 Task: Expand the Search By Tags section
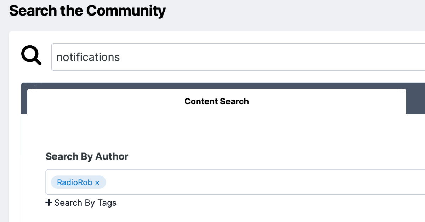pos(81,203)
